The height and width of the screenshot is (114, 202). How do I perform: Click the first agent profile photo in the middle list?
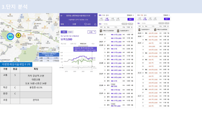point(101,31)
